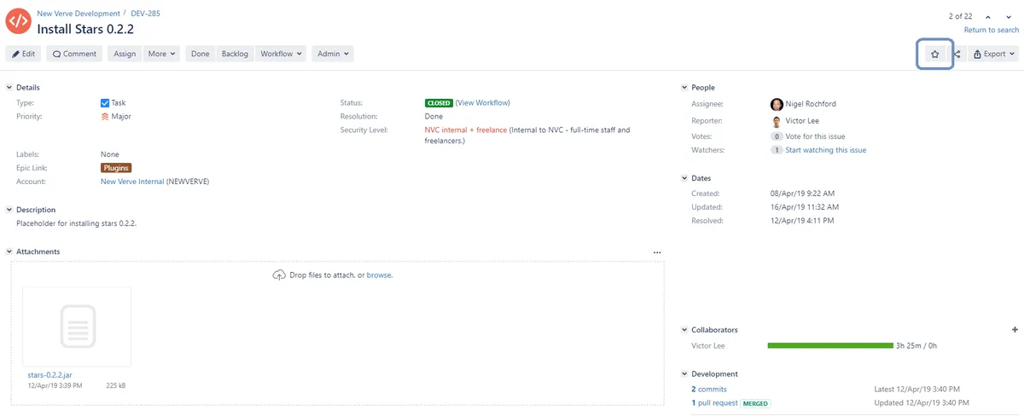Click the Updated date 16/Apr/19 11:32 AM
The image size is (1024, 416).
pyautogui.click(x=805, y=207)
